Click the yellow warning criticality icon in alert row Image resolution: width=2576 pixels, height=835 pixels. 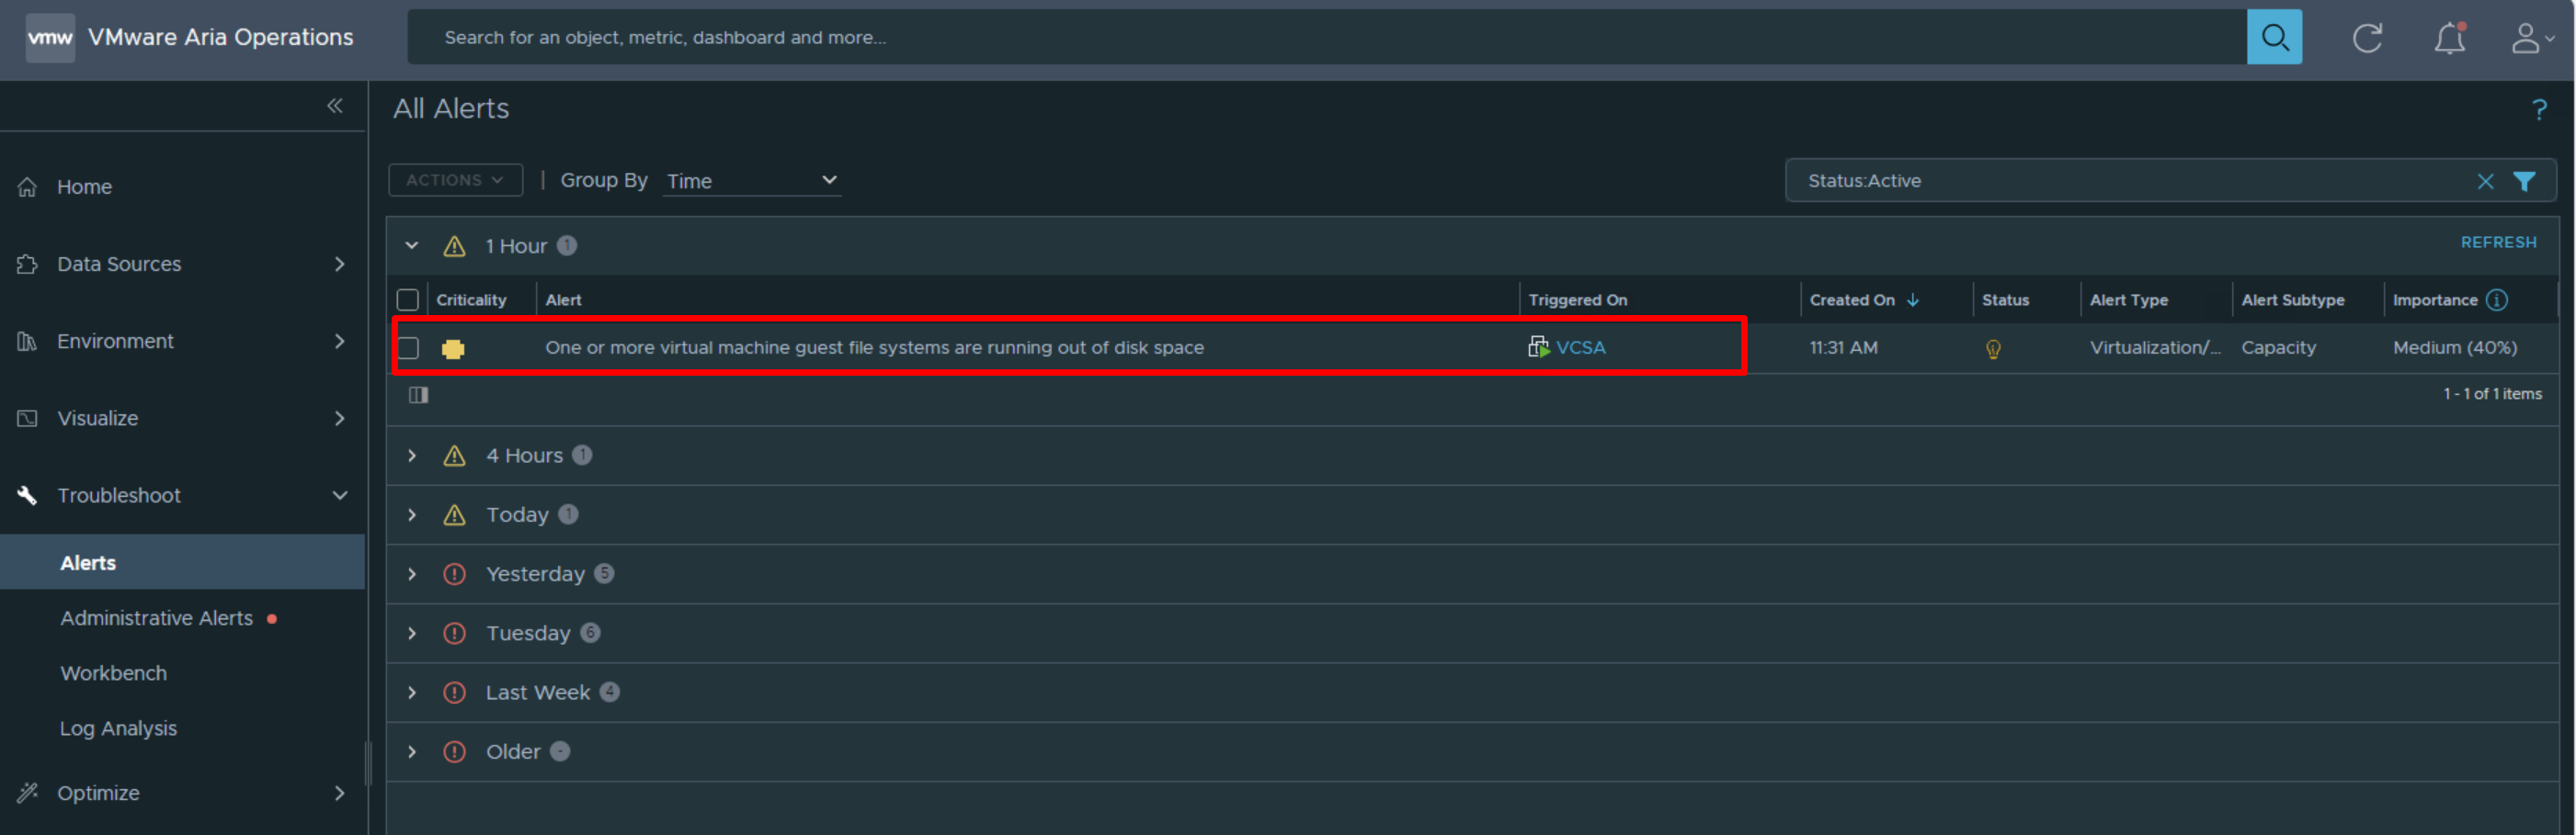pyautogui.click(x=453, y=348)
